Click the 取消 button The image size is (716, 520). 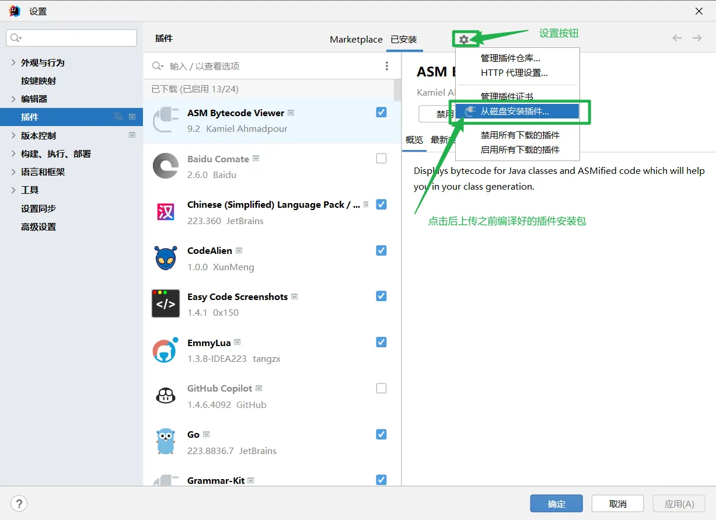point(618,504)
